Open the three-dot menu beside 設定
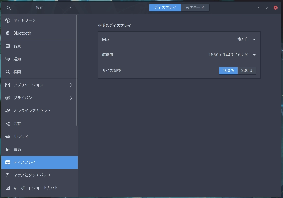Image resolution: width=283 pixels, height=198 pixels. click(70, 8)
